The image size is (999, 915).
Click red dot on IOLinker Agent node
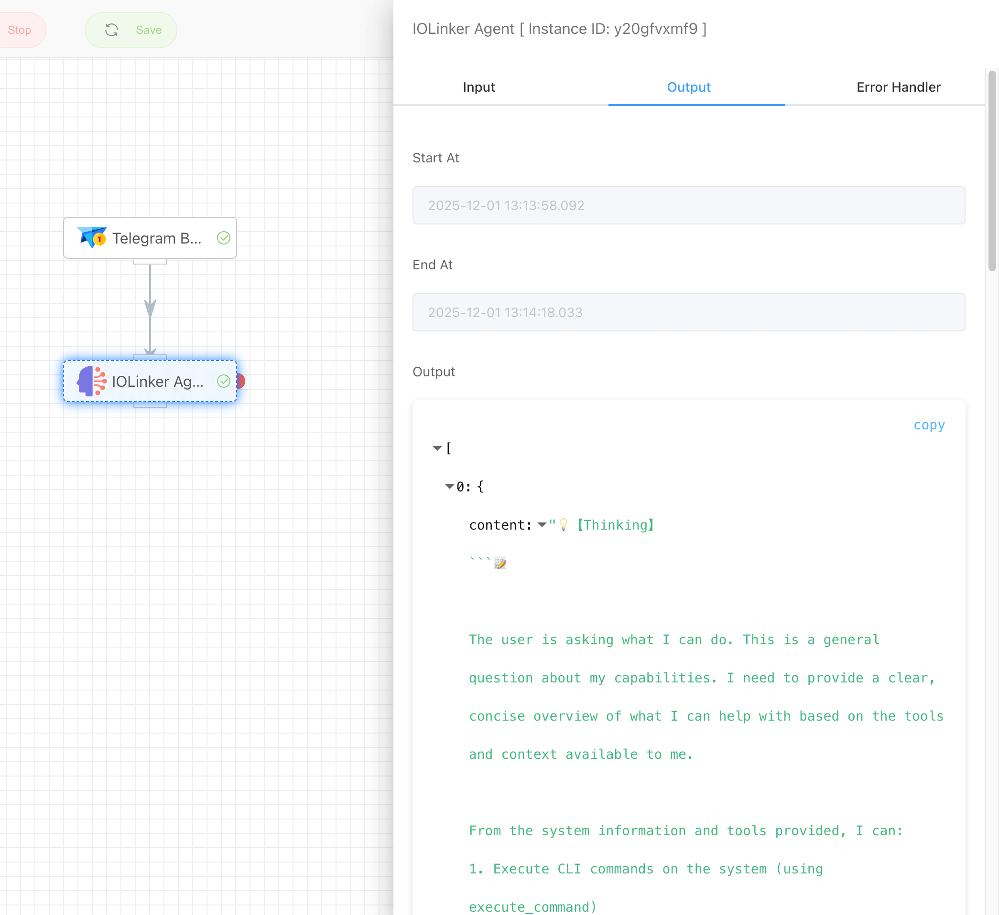(241, 381)
